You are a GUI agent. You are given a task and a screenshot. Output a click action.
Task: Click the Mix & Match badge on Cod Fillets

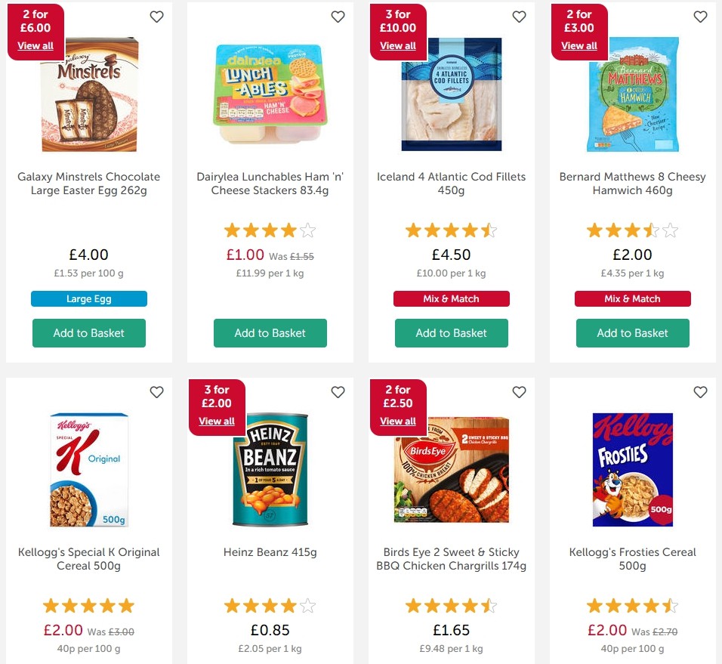tap(451, 298)
